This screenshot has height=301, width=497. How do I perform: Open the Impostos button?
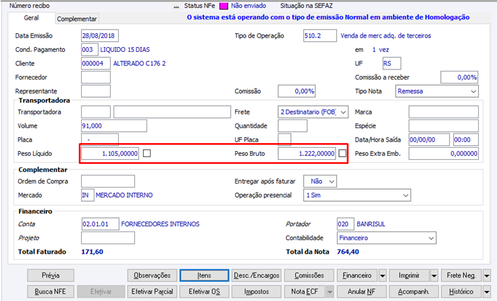point(257,292)
